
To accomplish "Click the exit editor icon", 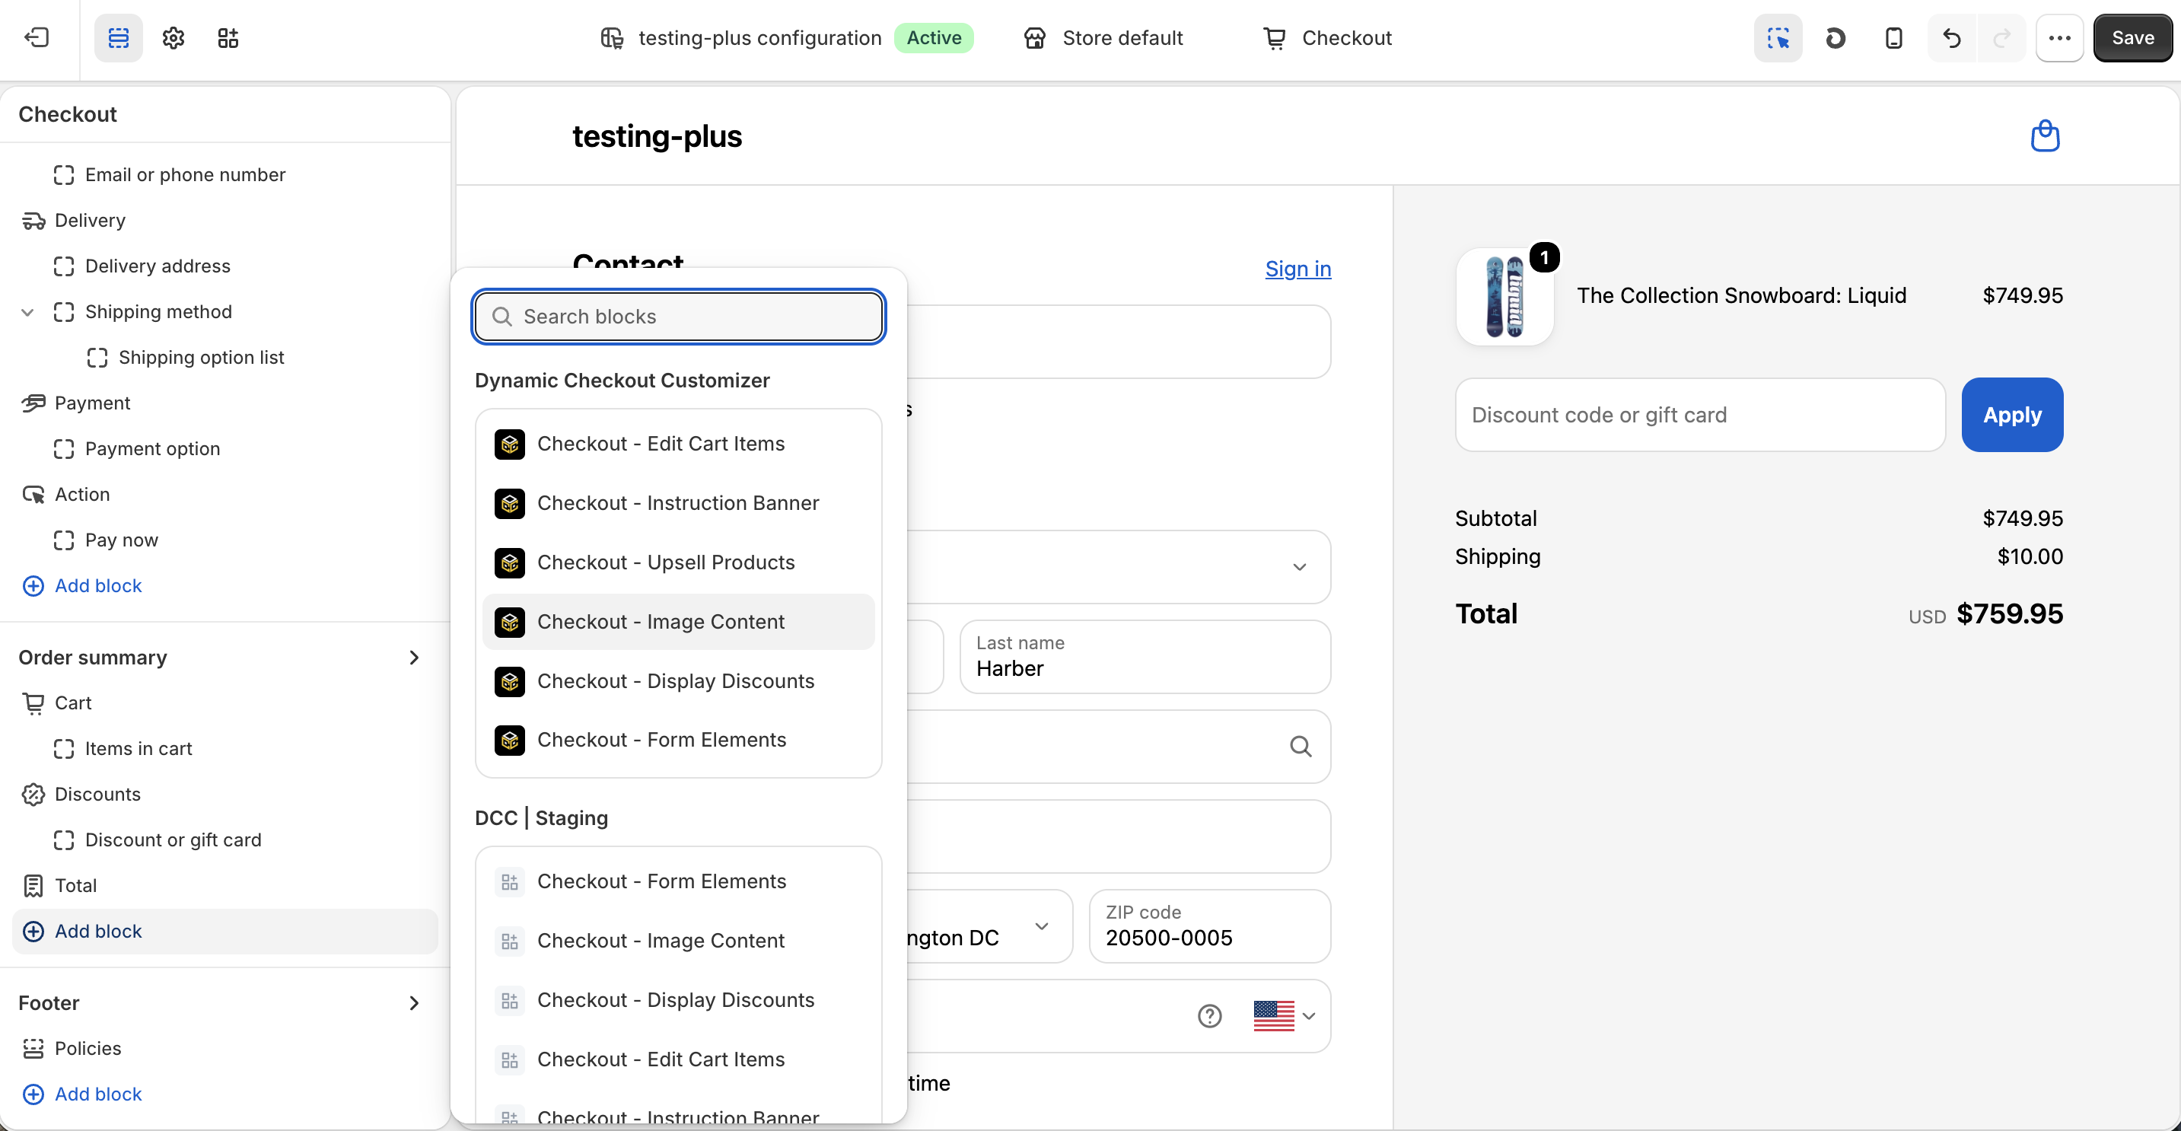I will [x=37, y=37].
